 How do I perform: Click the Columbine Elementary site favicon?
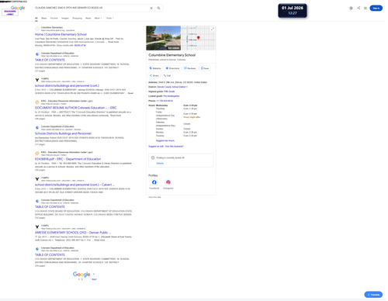37,29
